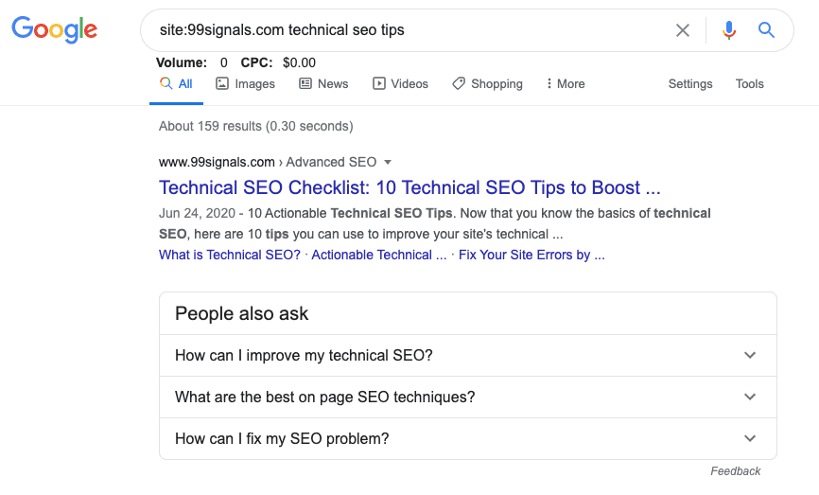The width and height of the screenshot is (819, 495).
Task: Open the Tools filter menu
Action: [x=749, y=83]
